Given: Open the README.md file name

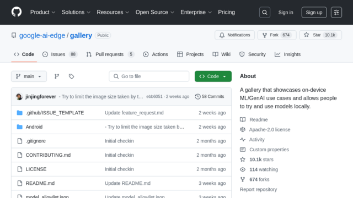Looking at the screenshot, I should pos(40,183).
